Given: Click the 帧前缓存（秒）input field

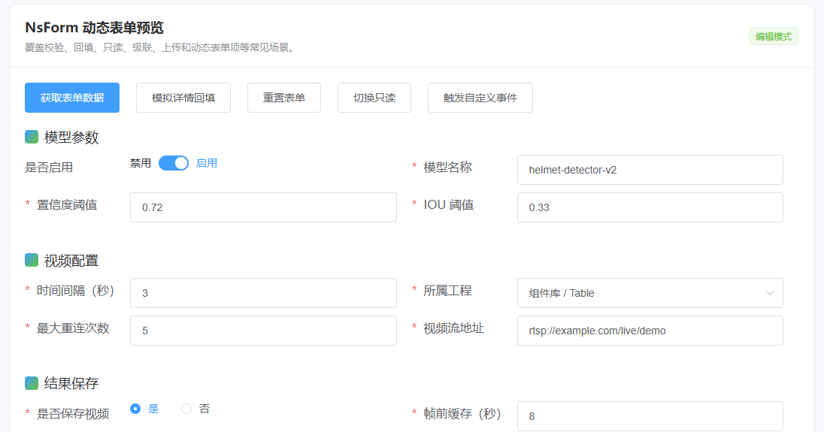Looking at the screenshot, I should click(650, 416).
